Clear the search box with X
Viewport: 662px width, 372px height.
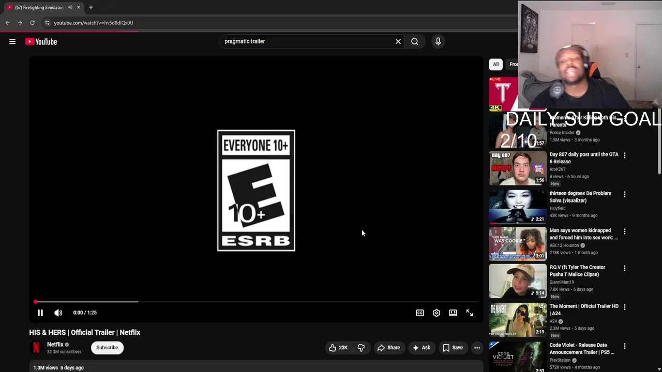click(x=398, y=41)
